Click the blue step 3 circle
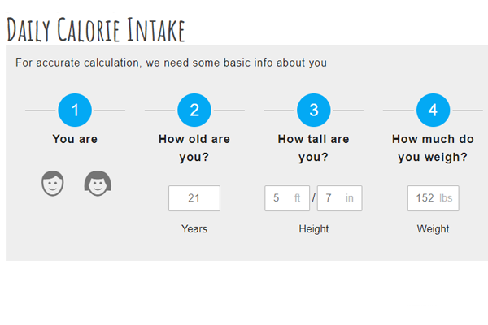 tap(314, 110)
